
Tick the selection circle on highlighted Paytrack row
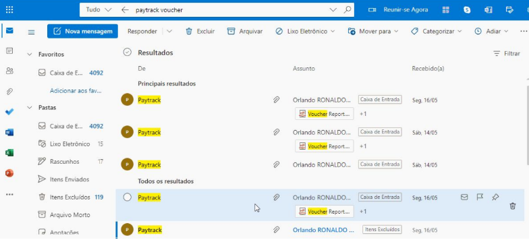point(127,197)
